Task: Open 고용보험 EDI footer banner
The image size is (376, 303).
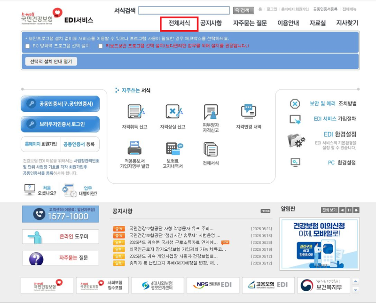Action: (268, 285)
